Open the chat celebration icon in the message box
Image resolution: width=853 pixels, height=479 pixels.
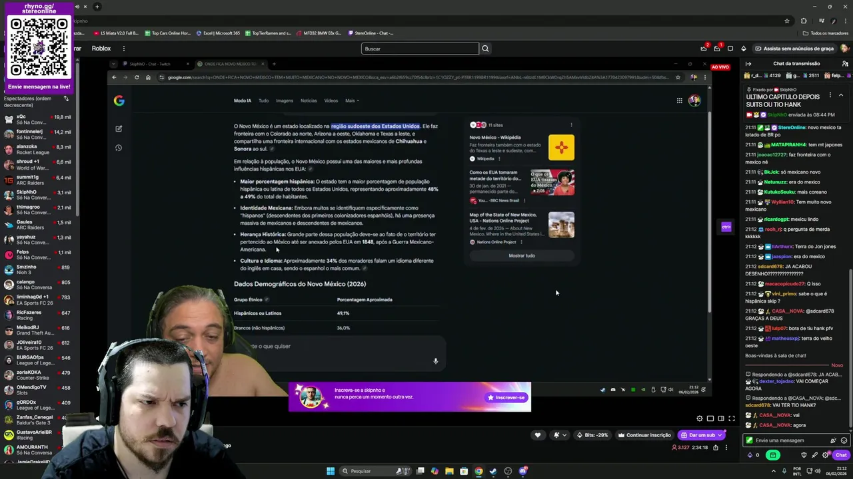click(x=833, y=440)
